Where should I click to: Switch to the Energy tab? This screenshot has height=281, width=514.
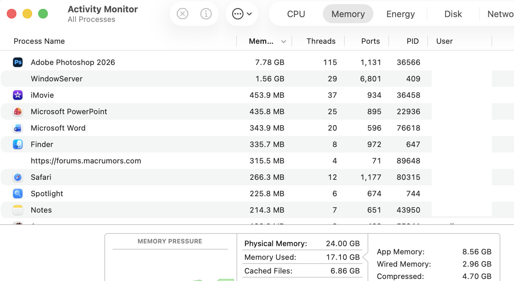pyautogui.click(x=401, y=14)
